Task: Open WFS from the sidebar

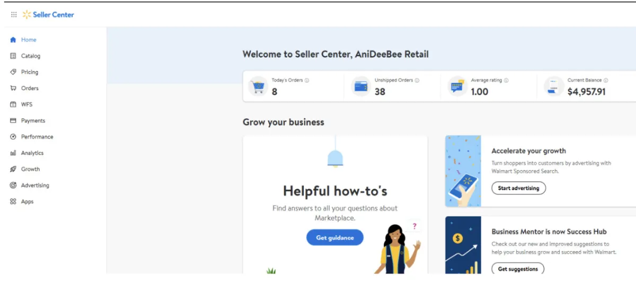Action: point(26,104)
